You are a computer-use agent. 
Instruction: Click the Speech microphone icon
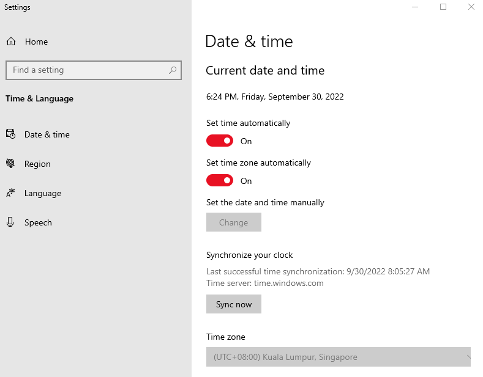pos(10,222)
